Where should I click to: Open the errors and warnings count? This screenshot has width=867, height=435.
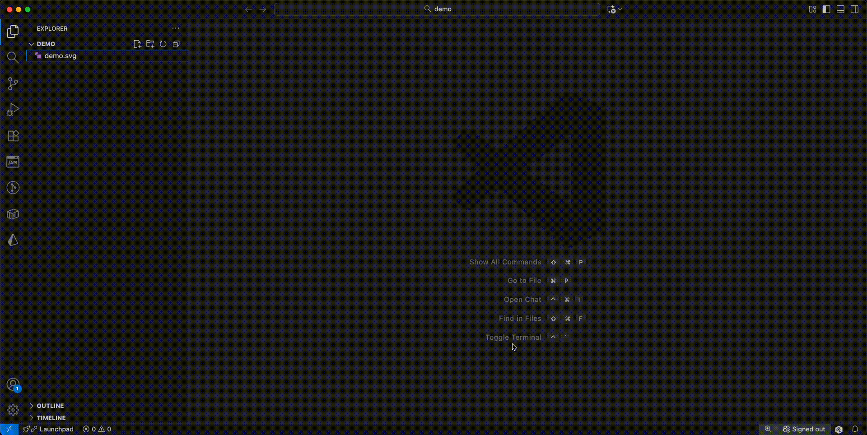pyautogui.click(x=97, y=429)
